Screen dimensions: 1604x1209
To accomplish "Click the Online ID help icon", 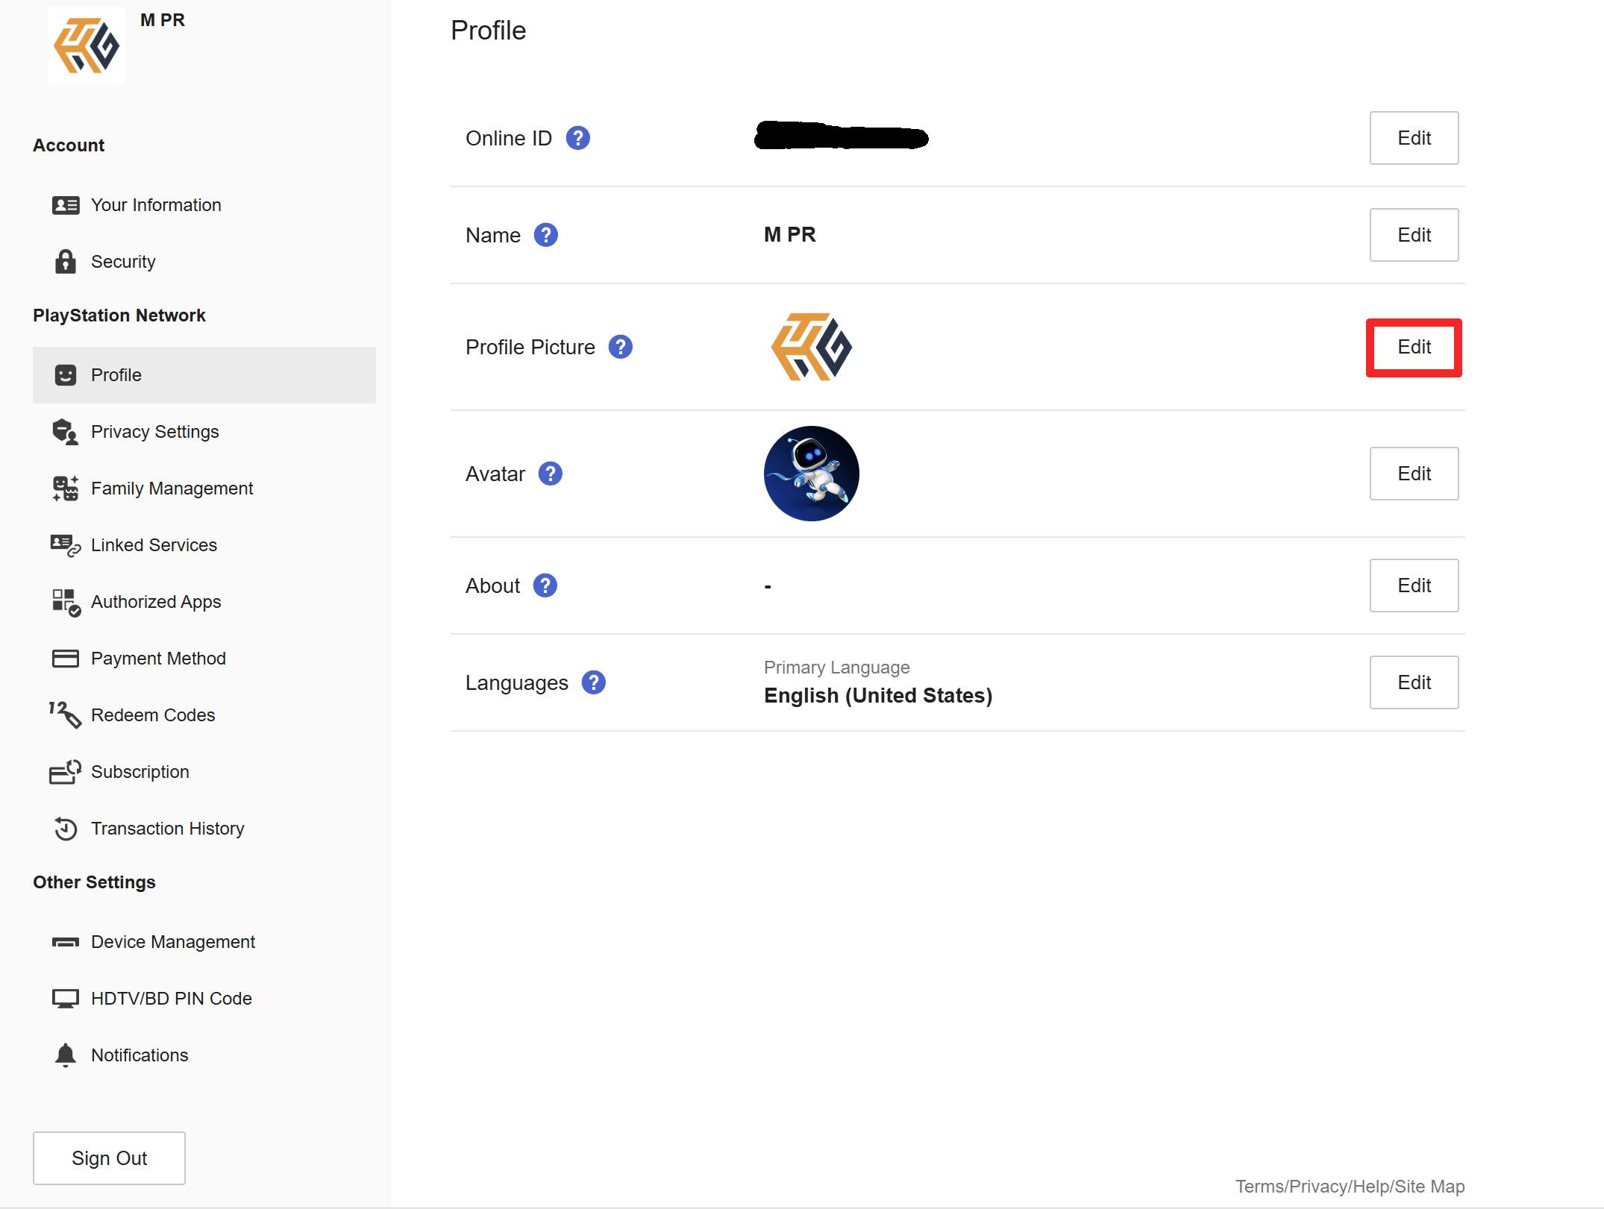I will [x=578, y=137].
